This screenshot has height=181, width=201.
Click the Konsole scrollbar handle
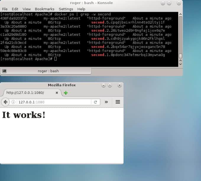[181, 56]
